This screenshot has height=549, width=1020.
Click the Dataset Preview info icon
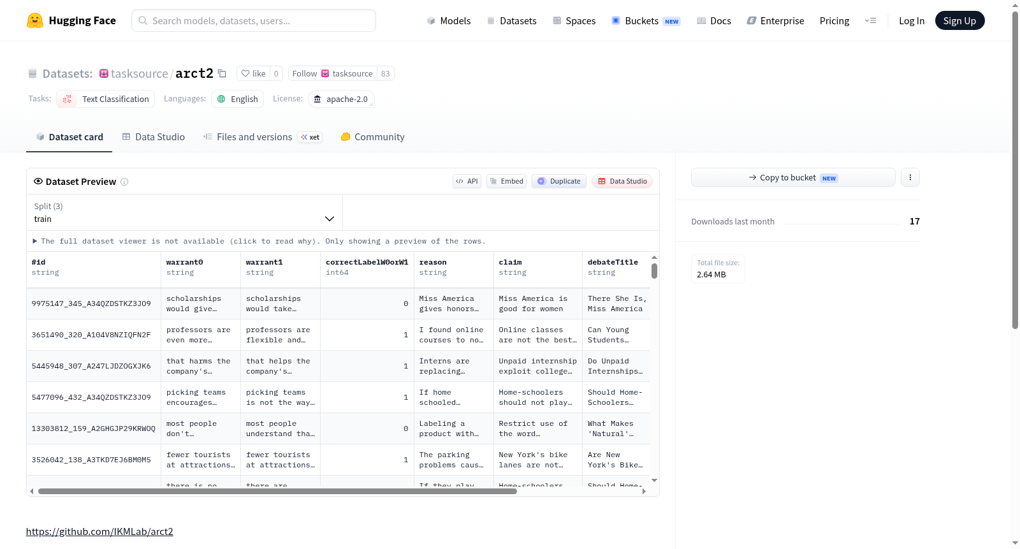click(x=124, y=182)
